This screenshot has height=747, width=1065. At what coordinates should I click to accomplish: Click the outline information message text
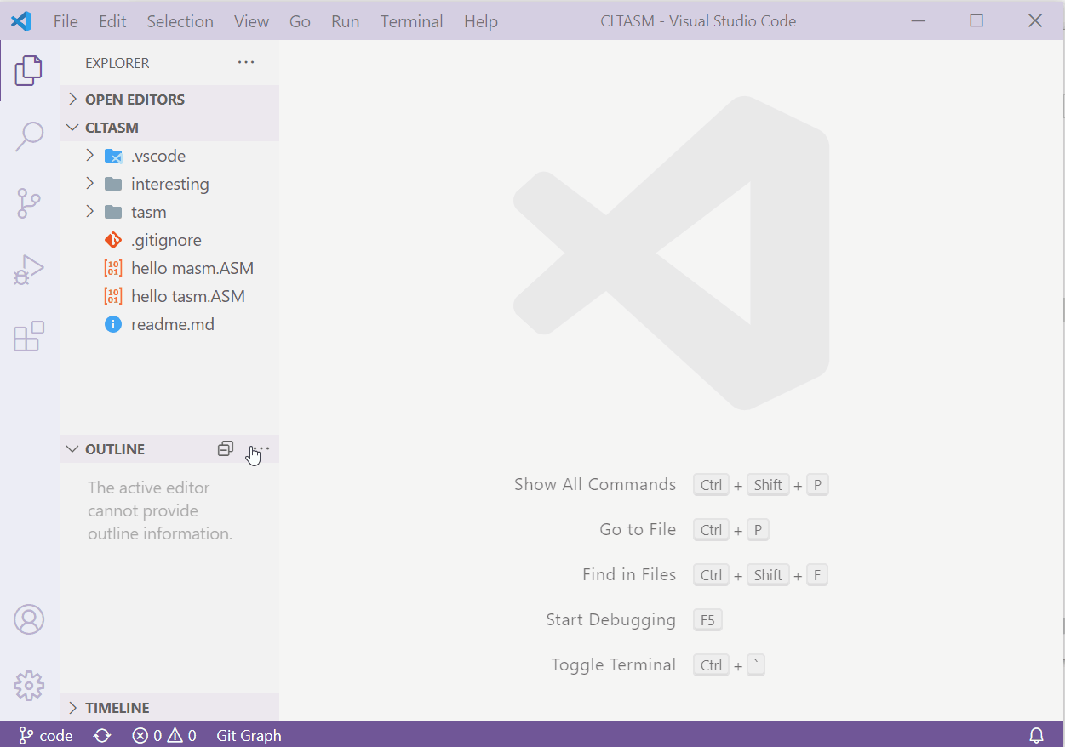pos(160,510)
